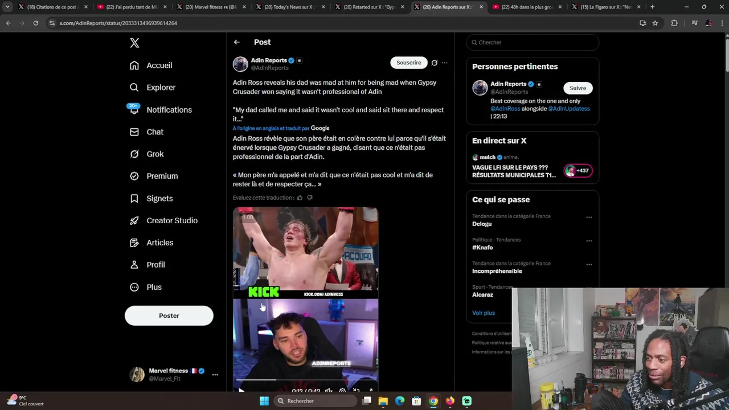The image size is (729, 410).
Task: Open Articles in sidebar
Action: pos(151,243)
